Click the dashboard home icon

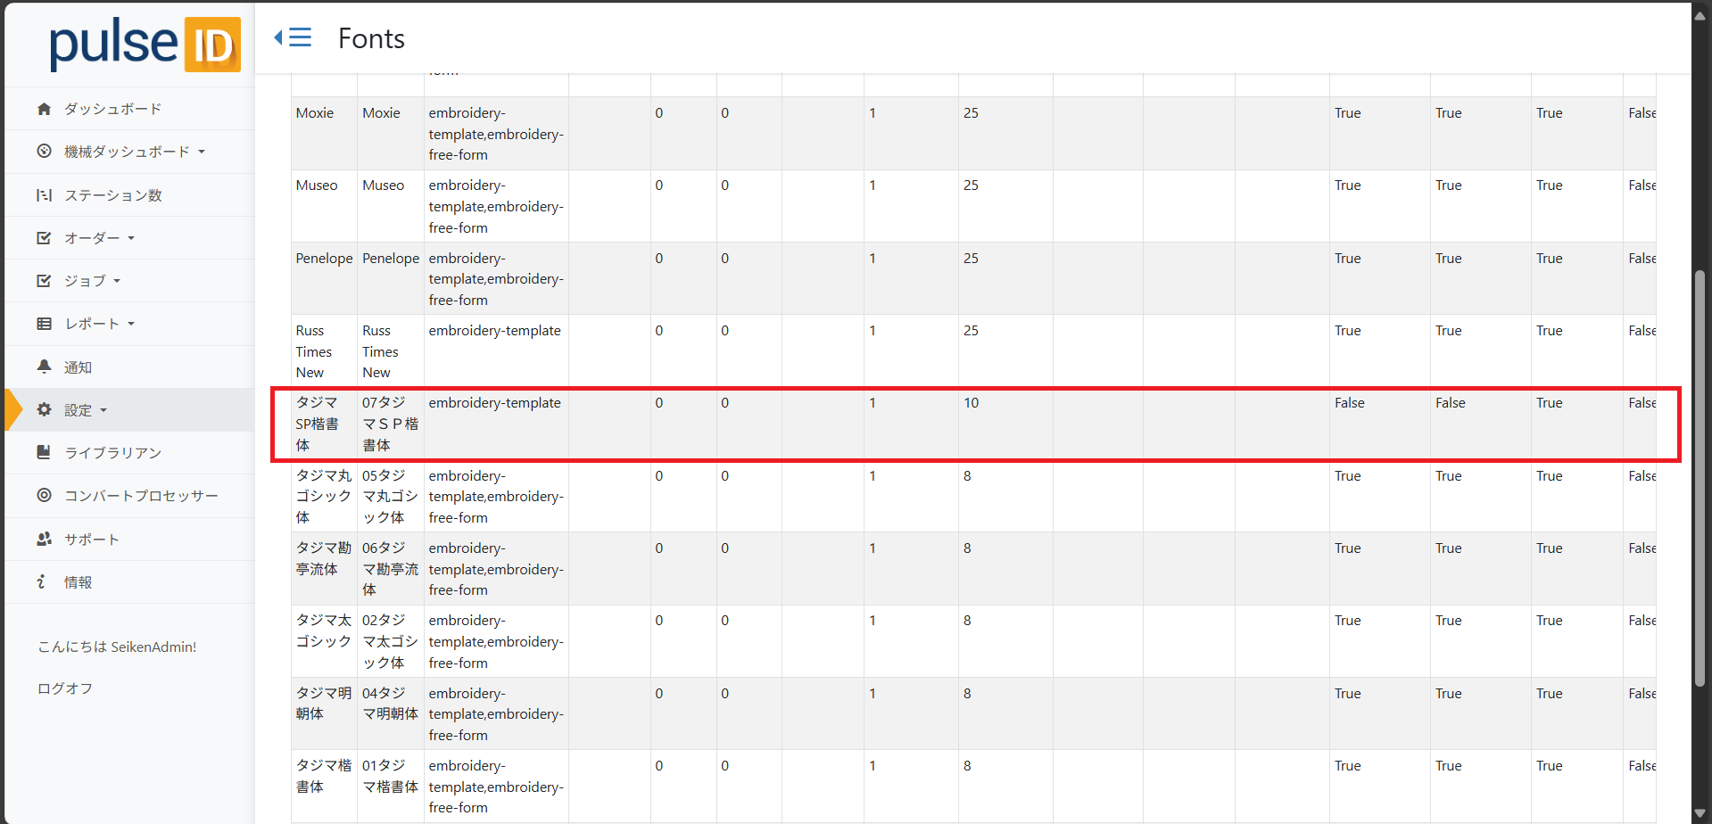(x=44, y=109)
